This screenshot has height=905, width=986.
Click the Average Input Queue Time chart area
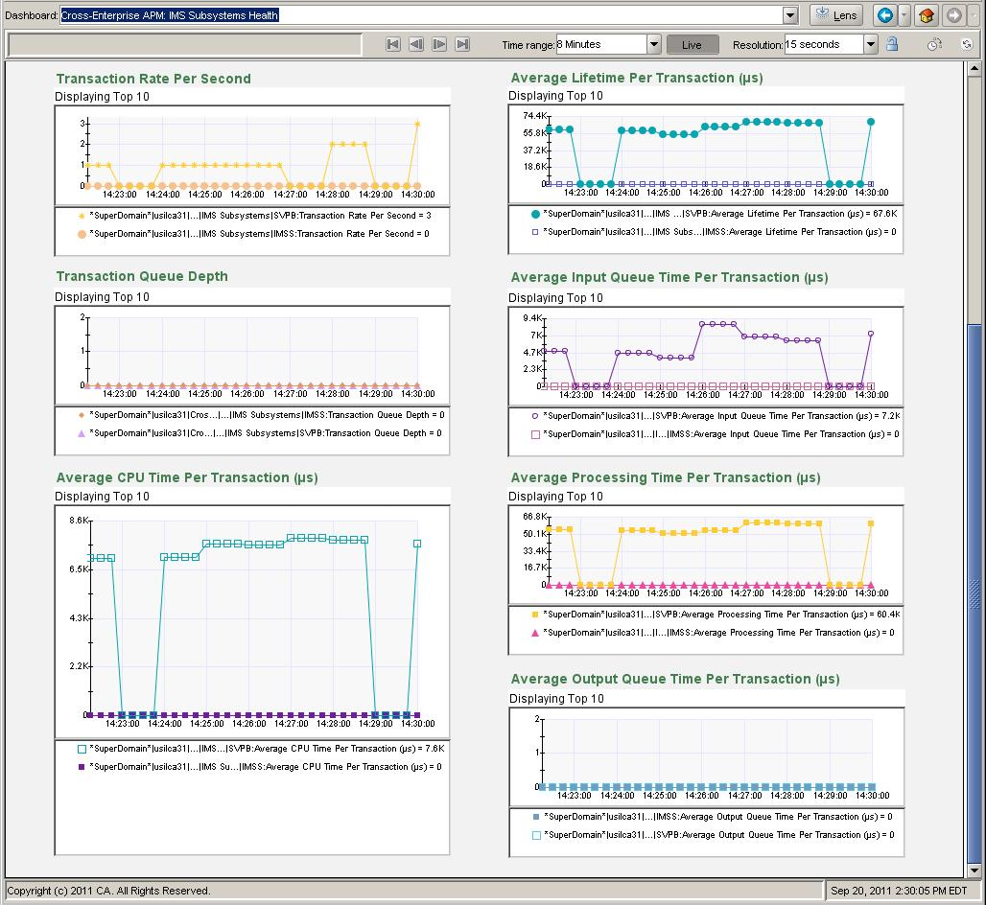point(706,357)
